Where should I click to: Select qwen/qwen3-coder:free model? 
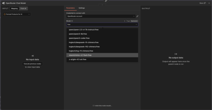coord(102,38)
